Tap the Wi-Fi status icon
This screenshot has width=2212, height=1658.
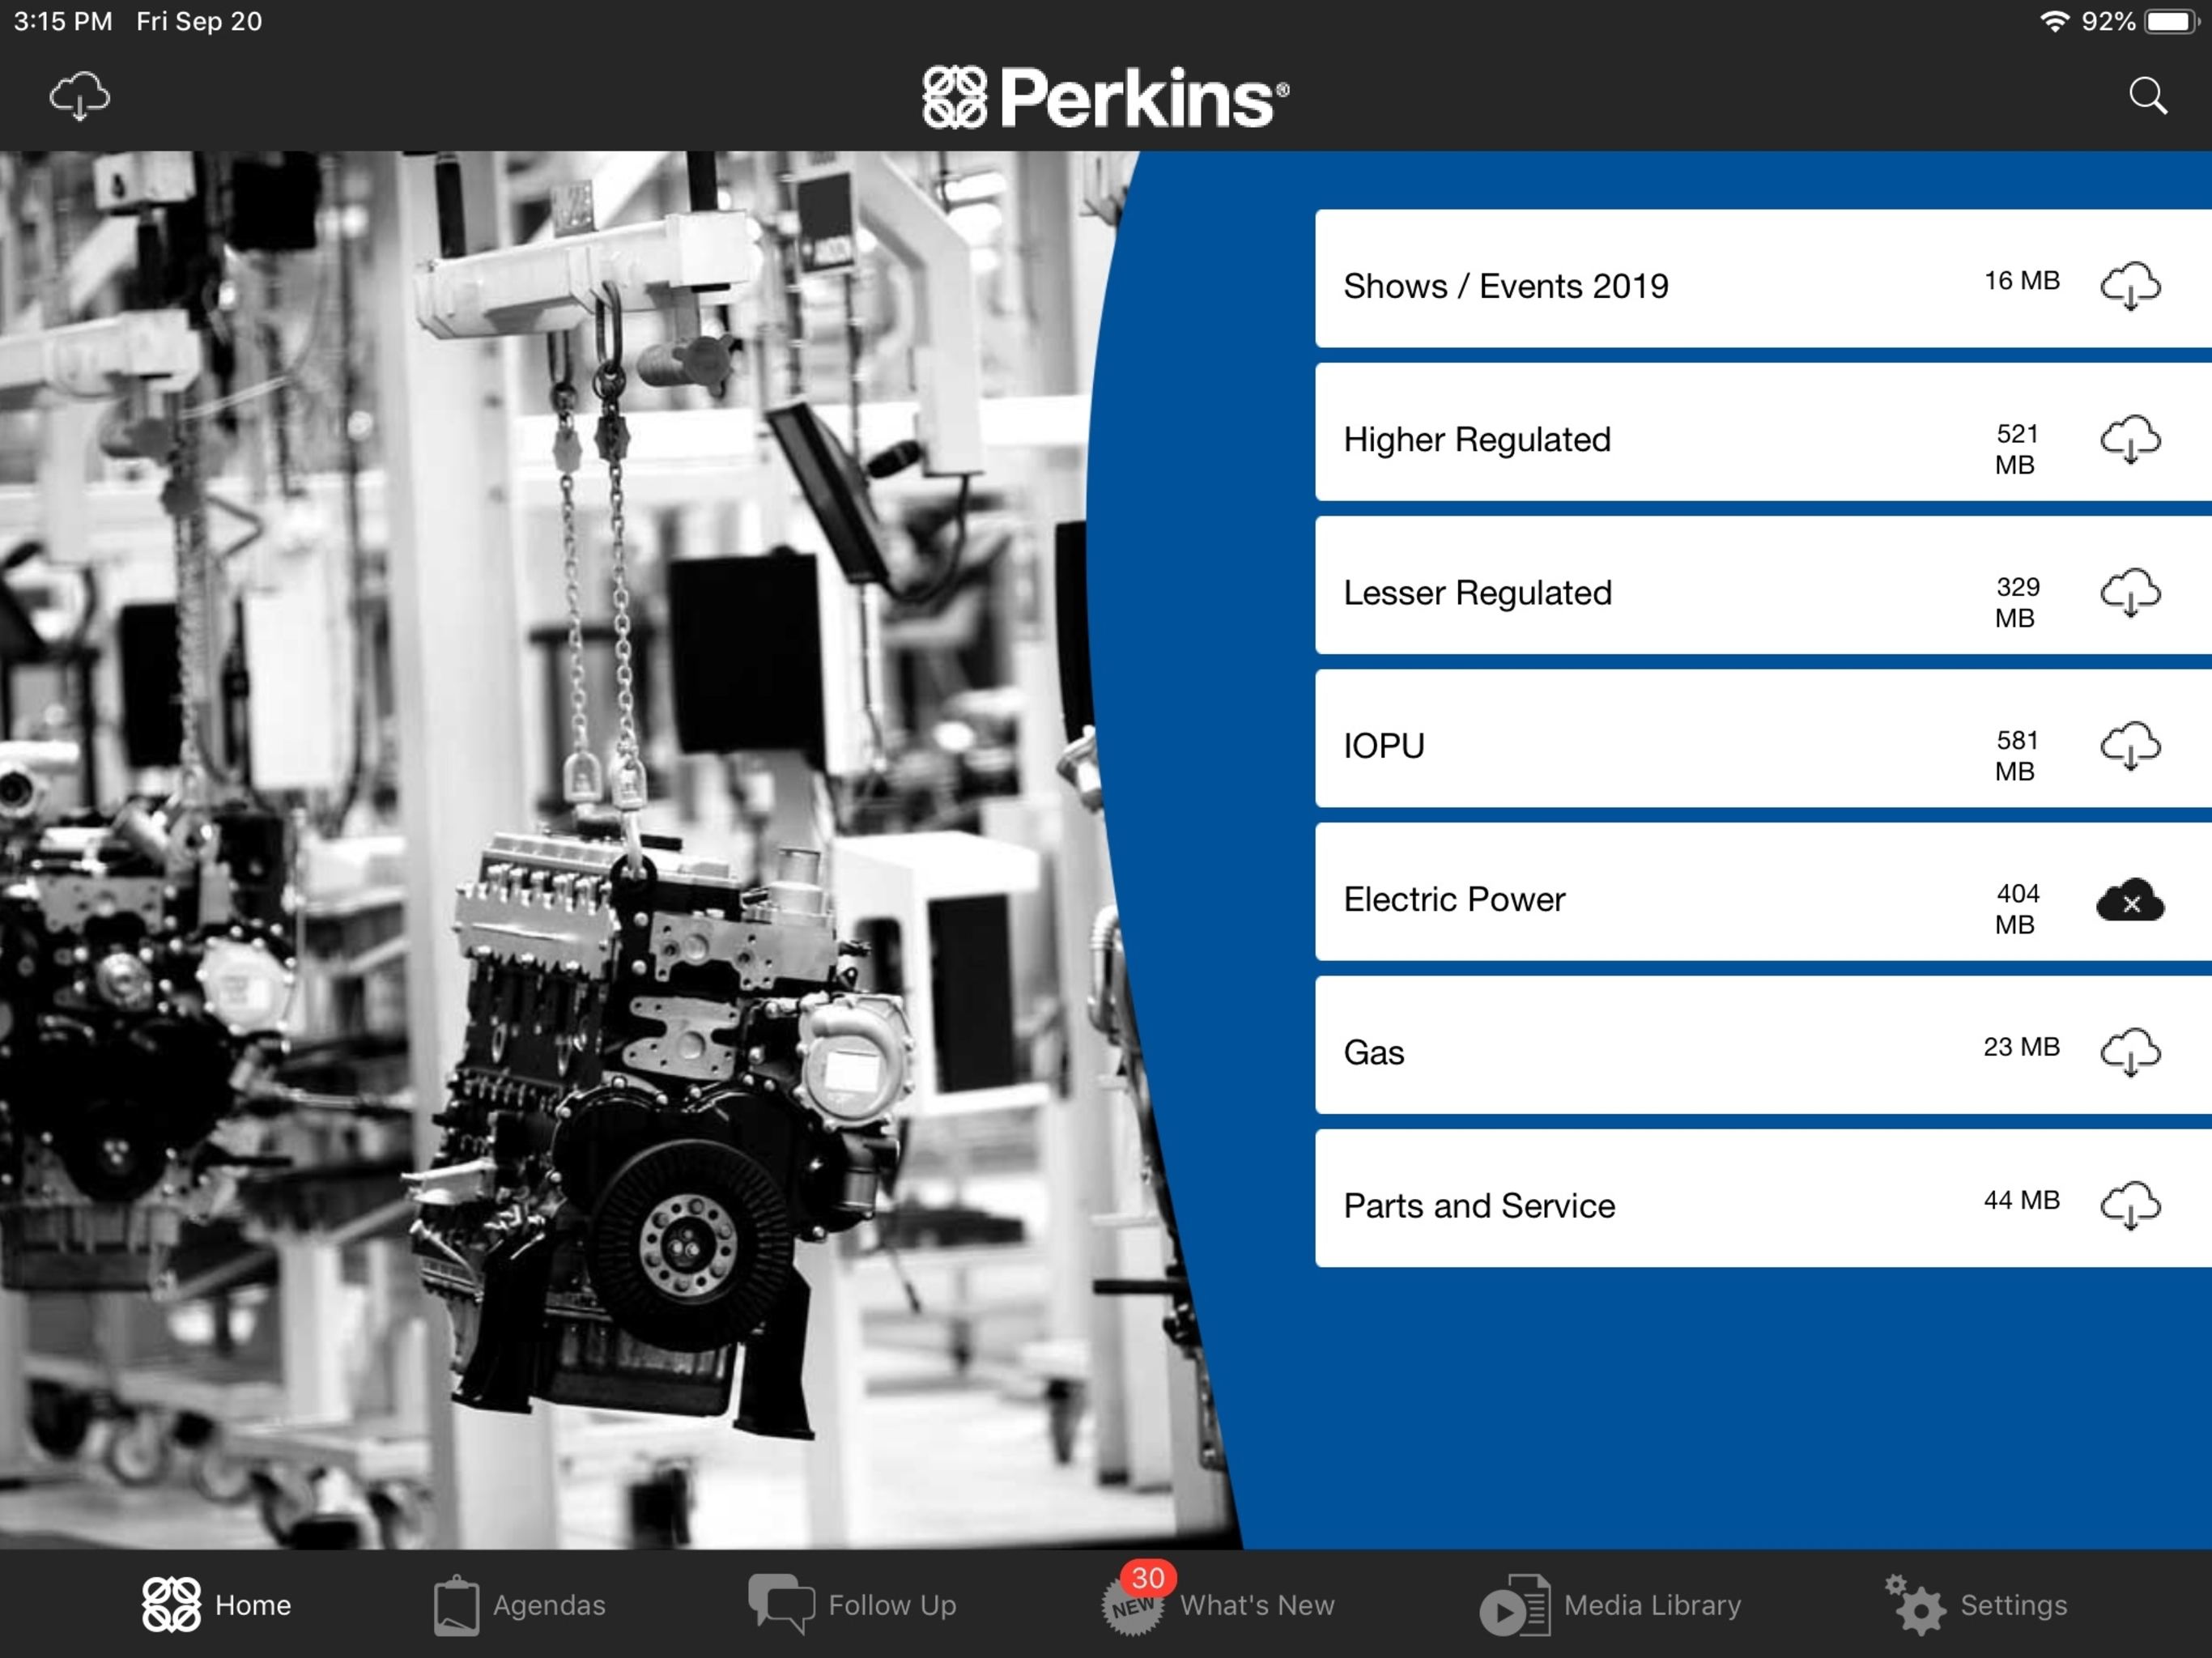point(2053,21)
